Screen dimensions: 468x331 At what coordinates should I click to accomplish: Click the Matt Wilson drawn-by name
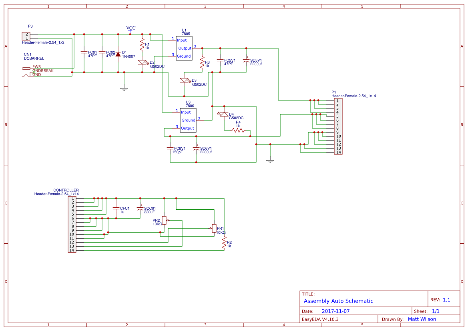coord(422,319)
